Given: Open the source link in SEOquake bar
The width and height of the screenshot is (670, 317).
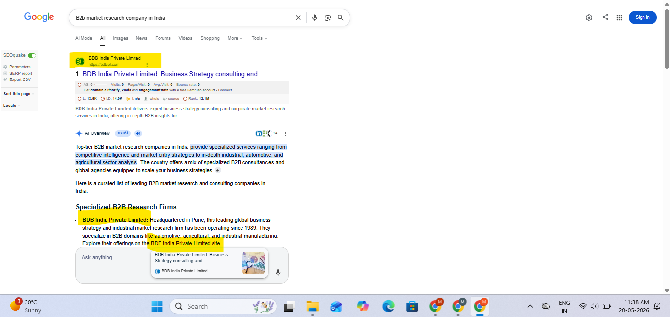Looking at the screenshot, I should click(171, 99).
